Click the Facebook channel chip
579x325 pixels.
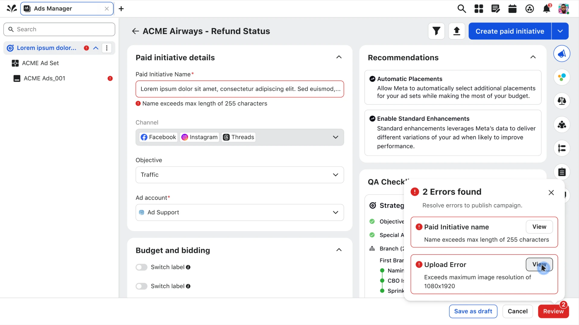pos(158,137)
